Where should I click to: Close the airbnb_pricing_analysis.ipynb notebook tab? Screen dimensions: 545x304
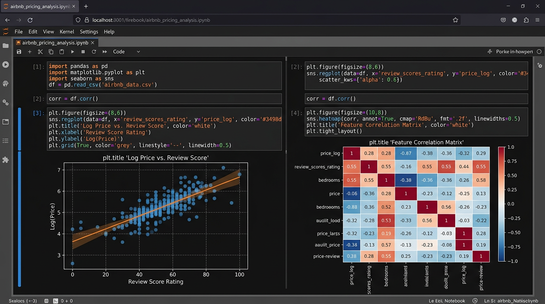coord(93,43)
